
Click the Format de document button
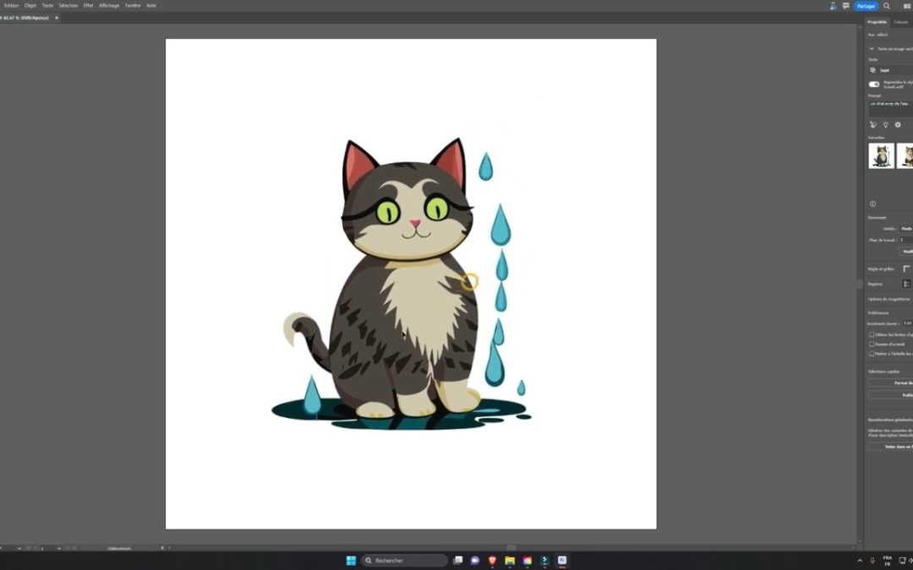(891, 383)
